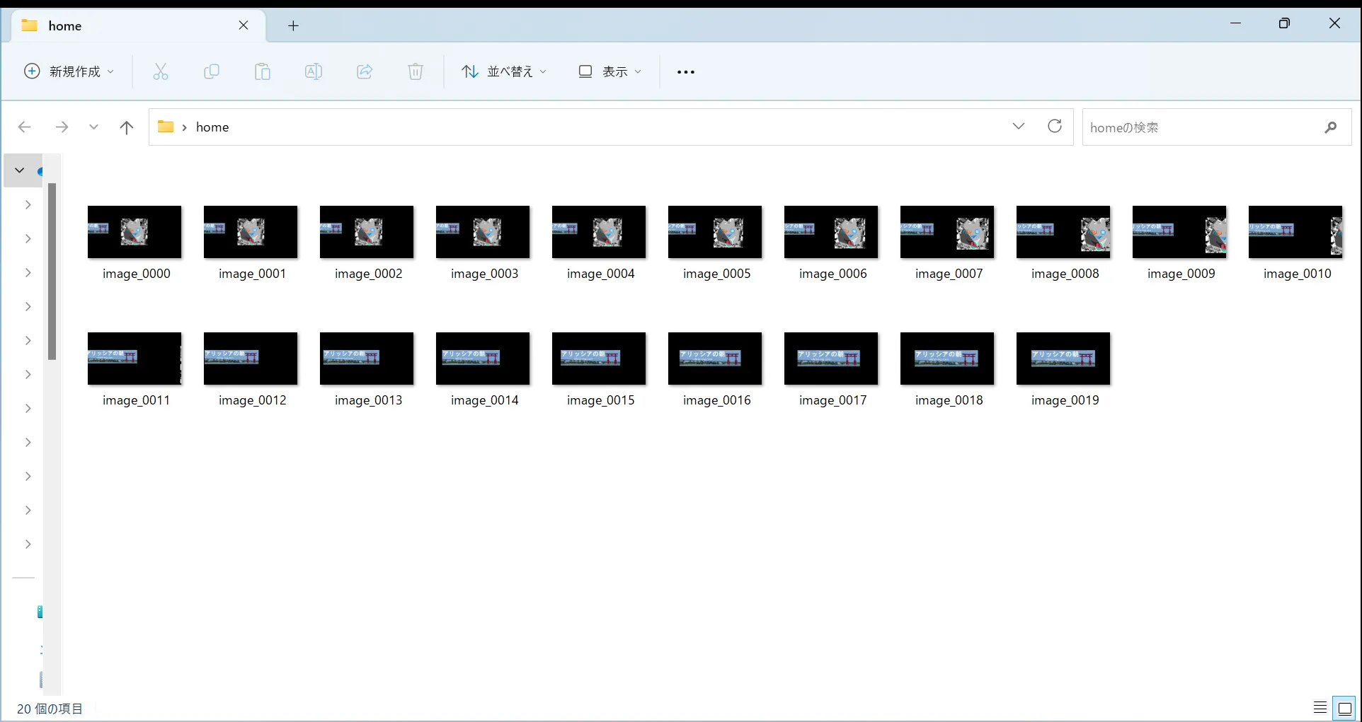Select thumbnail image_0012
Image resolution: width=1362 pixels, height=722 pixels.
[251, 359]
